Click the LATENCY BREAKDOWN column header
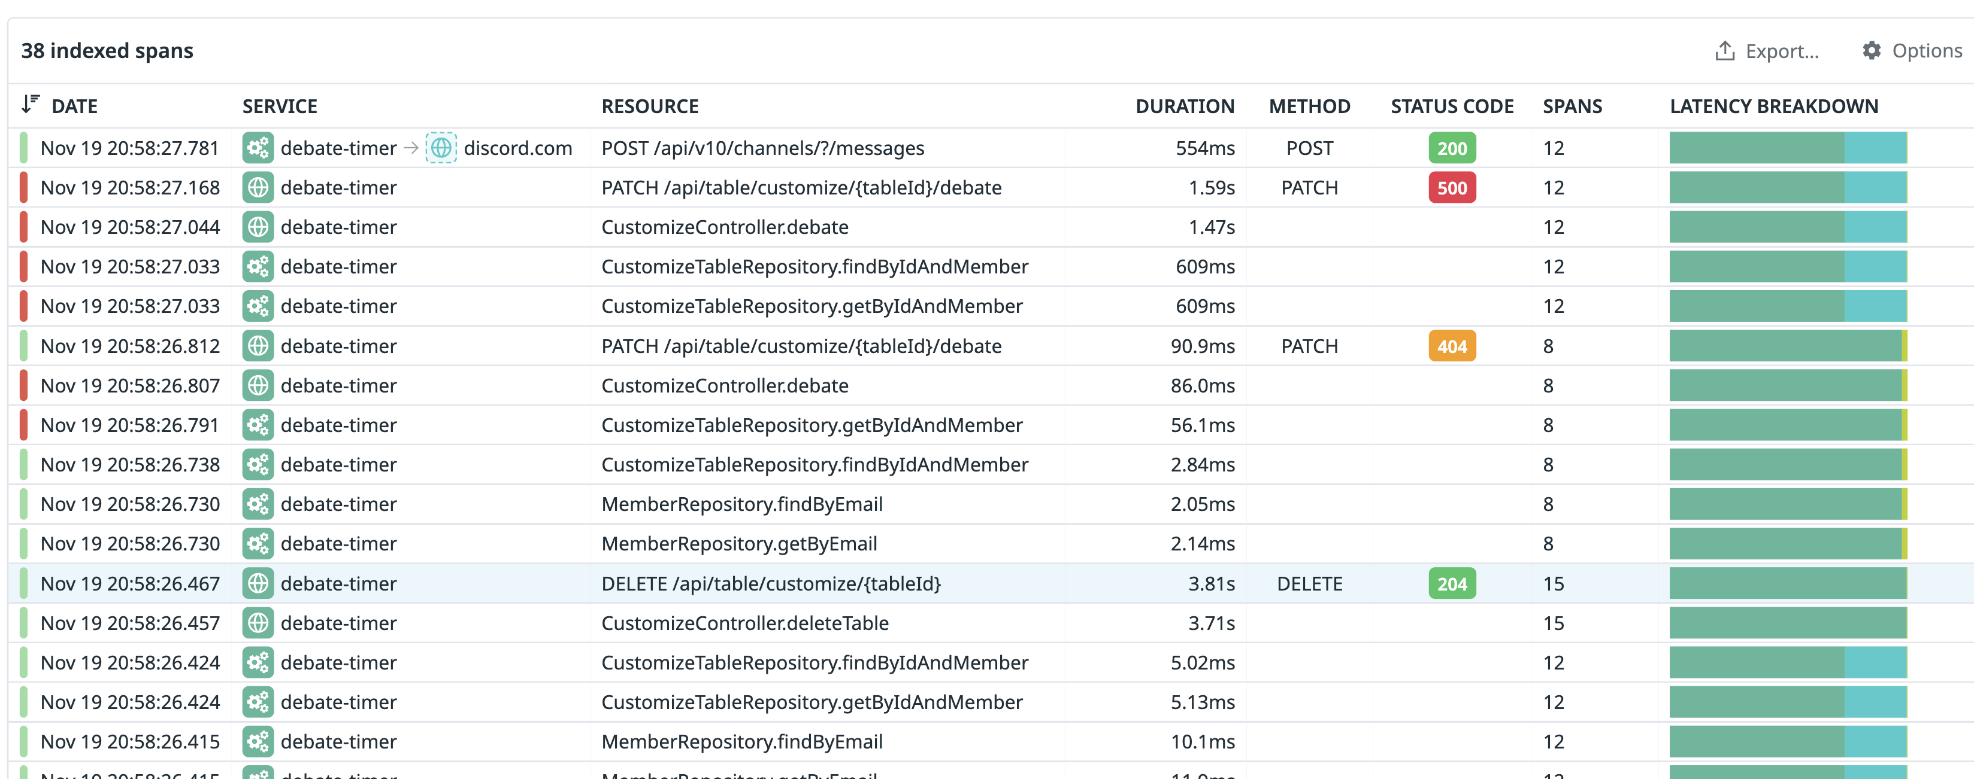Screen dimensions: 1974x779 (x=1773, y=106)
